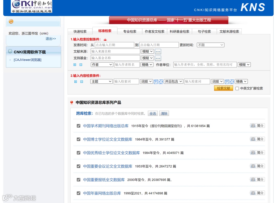Viewport: 277px width, 203px height.
Task: Uncheck 中国博士学位论文全文数据库
Action: 79,139
